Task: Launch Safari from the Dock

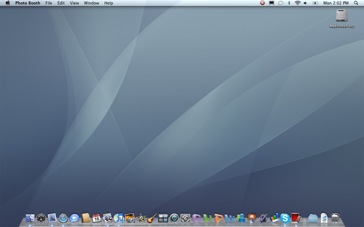Action: [63, 218]
